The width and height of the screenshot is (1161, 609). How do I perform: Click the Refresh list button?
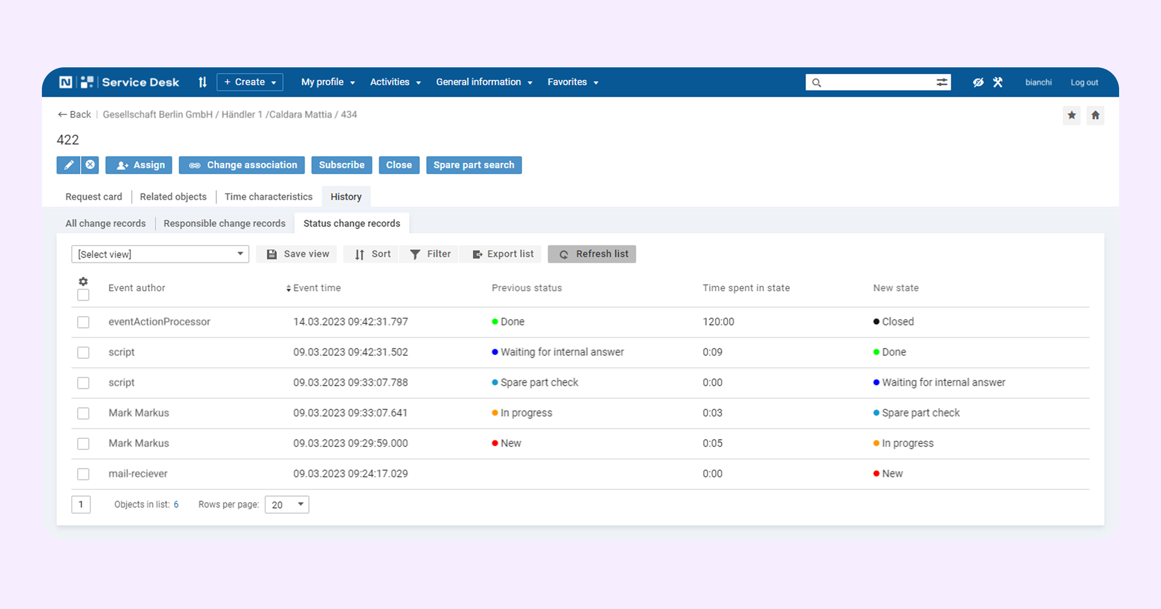click(592, 254)
